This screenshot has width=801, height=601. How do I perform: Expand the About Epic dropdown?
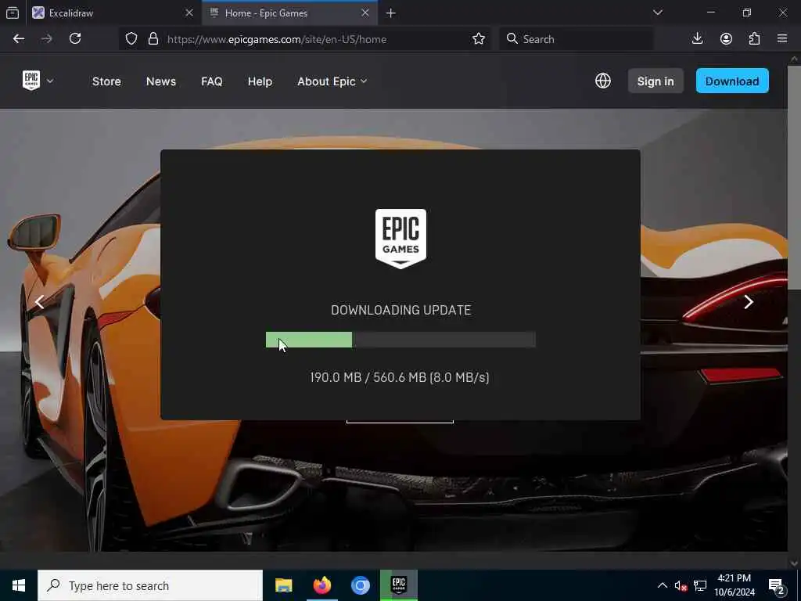click(332, 81)
